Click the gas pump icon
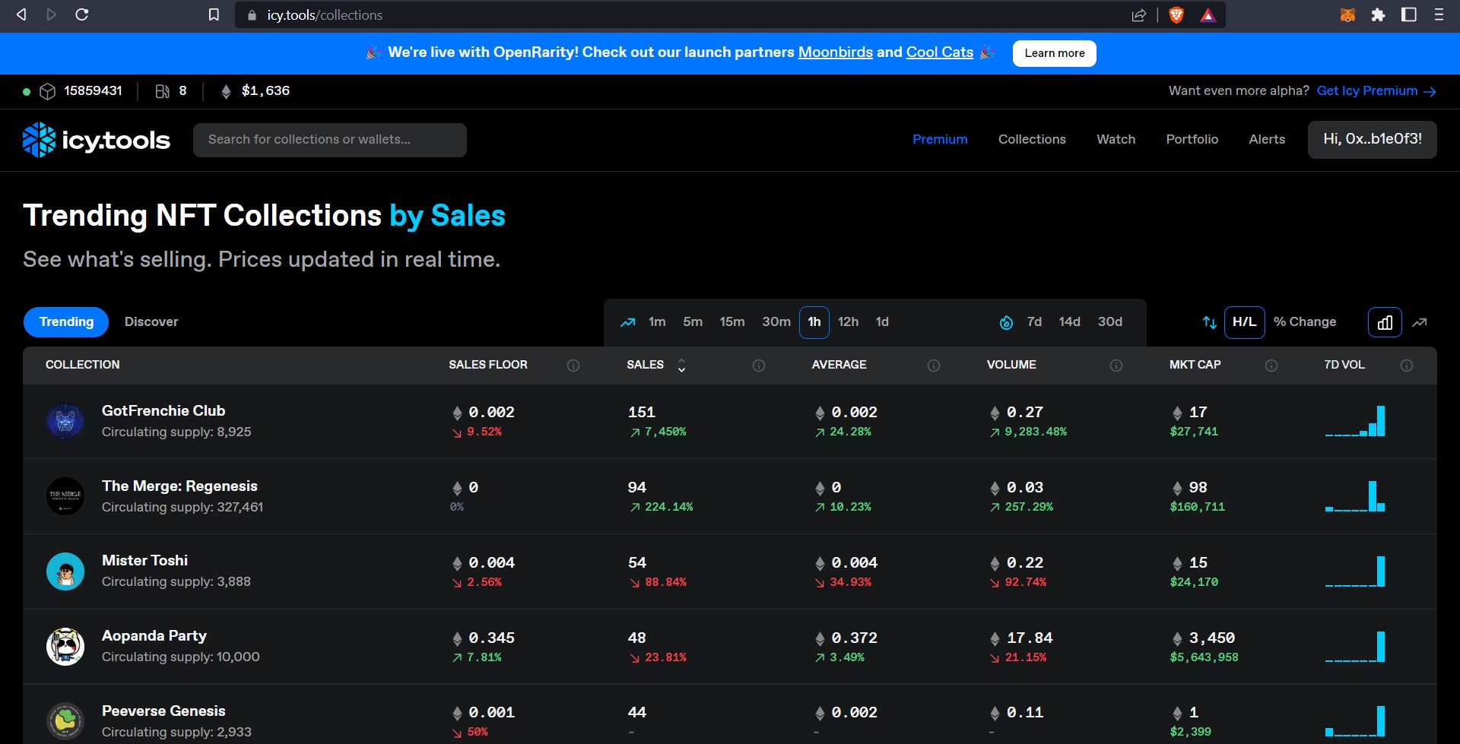The height and width of the screenshot is (744, 1460). (x=162, y=91)
